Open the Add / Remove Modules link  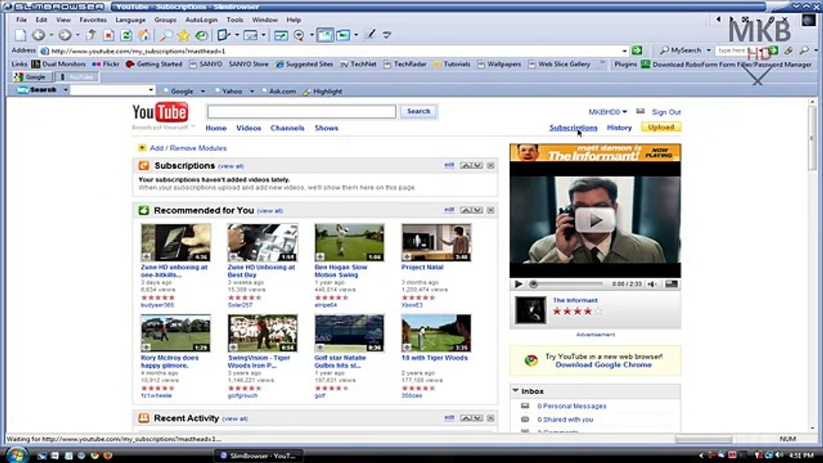click(188, 148)
